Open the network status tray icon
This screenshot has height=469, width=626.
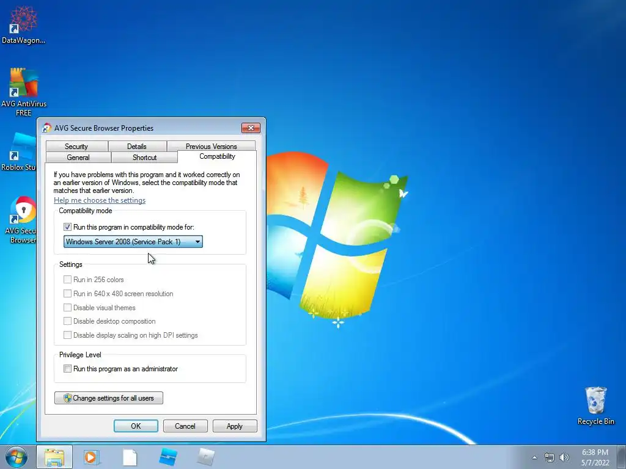[550, 457]
